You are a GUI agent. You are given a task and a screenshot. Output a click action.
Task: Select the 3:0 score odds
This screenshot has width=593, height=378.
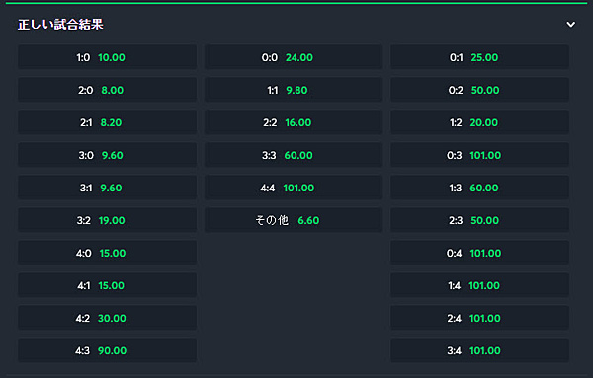click(x=107, y=155)
